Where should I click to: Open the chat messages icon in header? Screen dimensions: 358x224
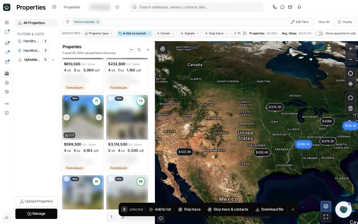click(x=282, y=7)
